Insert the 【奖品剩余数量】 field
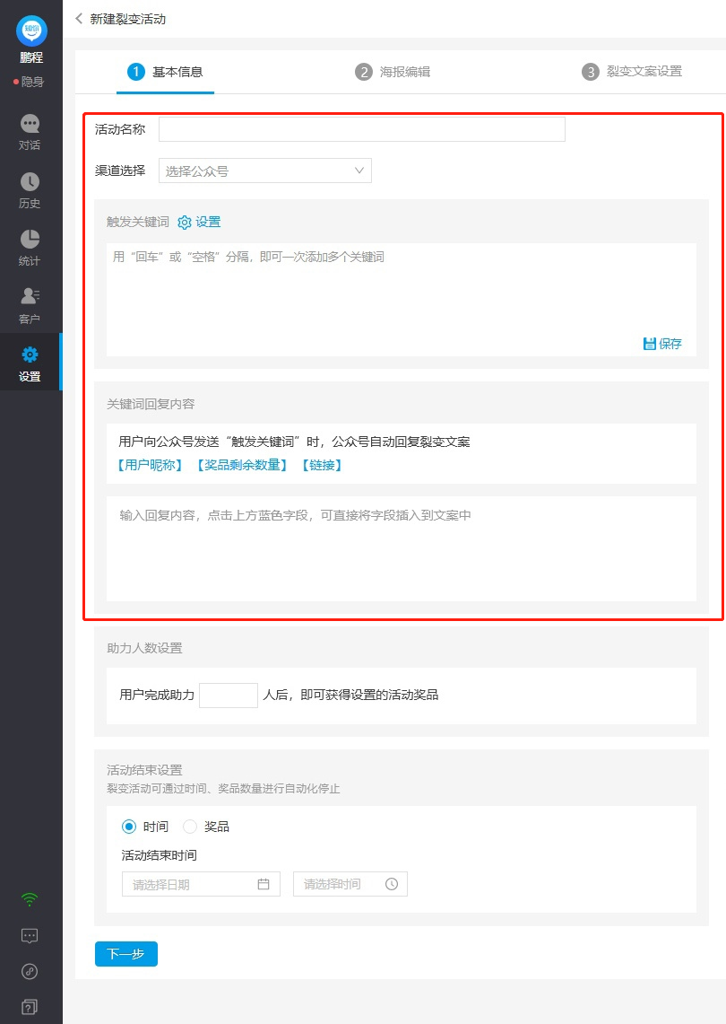The width and height of the screenshot is (726, 1024). (x=242, y=465)
